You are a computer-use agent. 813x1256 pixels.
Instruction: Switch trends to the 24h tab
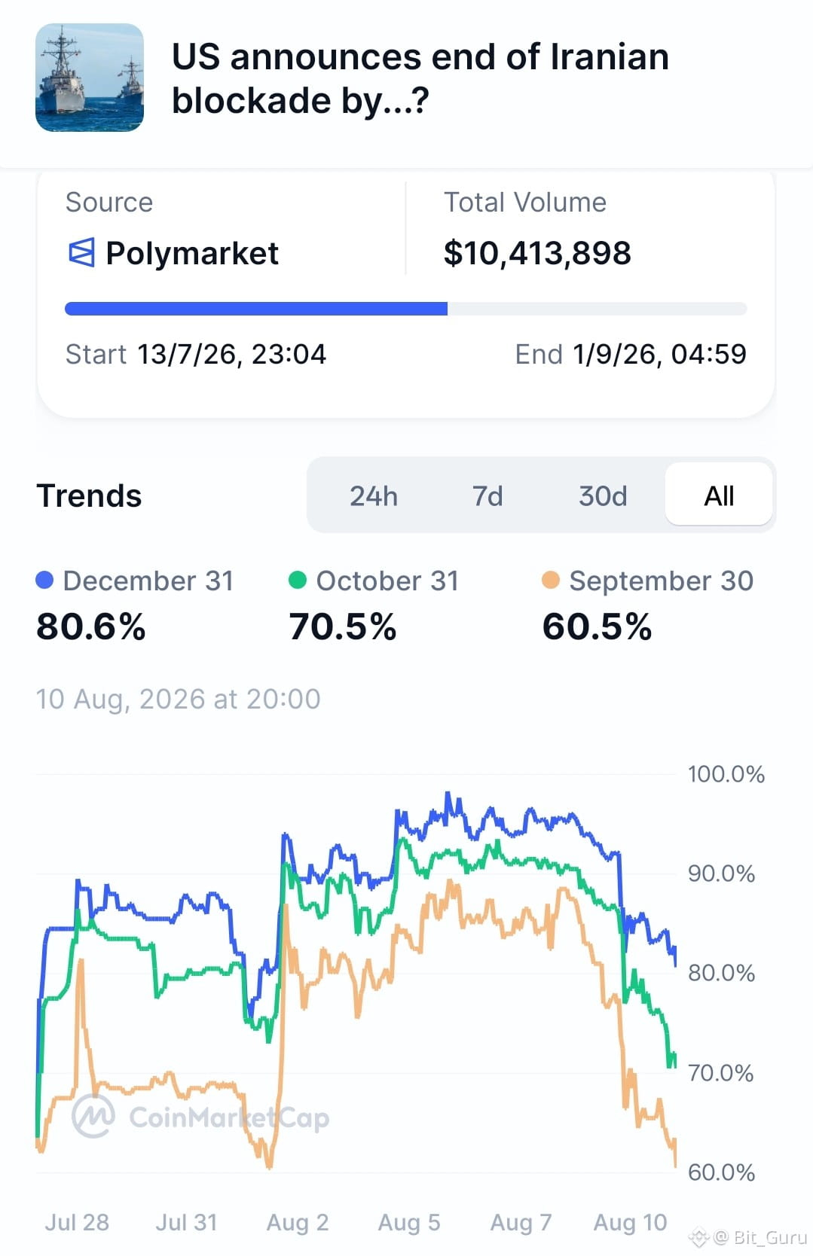click(x=374, y=496)
